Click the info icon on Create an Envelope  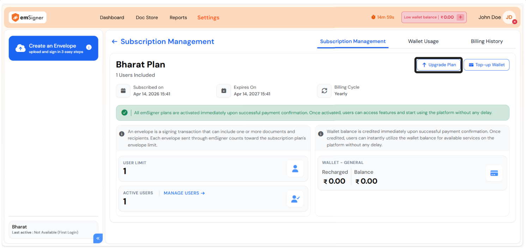click(89, 47)
